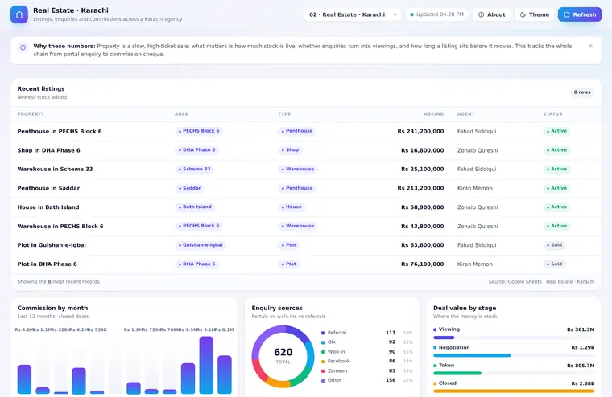Click the Negotiation stage progress bar

(x=514, y=355)
